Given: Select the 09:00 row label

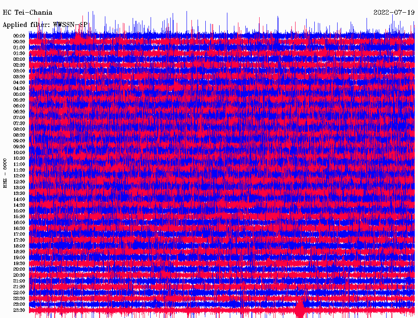Looking at the screenshot, I should coord(19,141).
